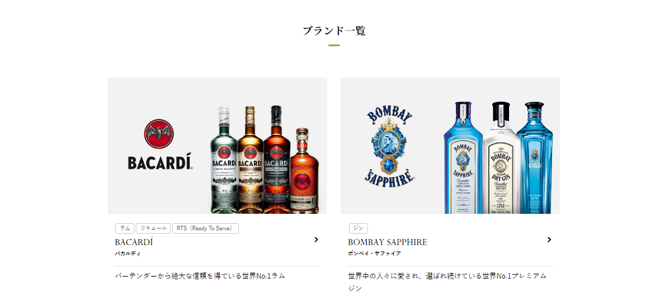Click the BACARDÍ wordmark text logo
The image size is (662, 305).
point(160,161)
